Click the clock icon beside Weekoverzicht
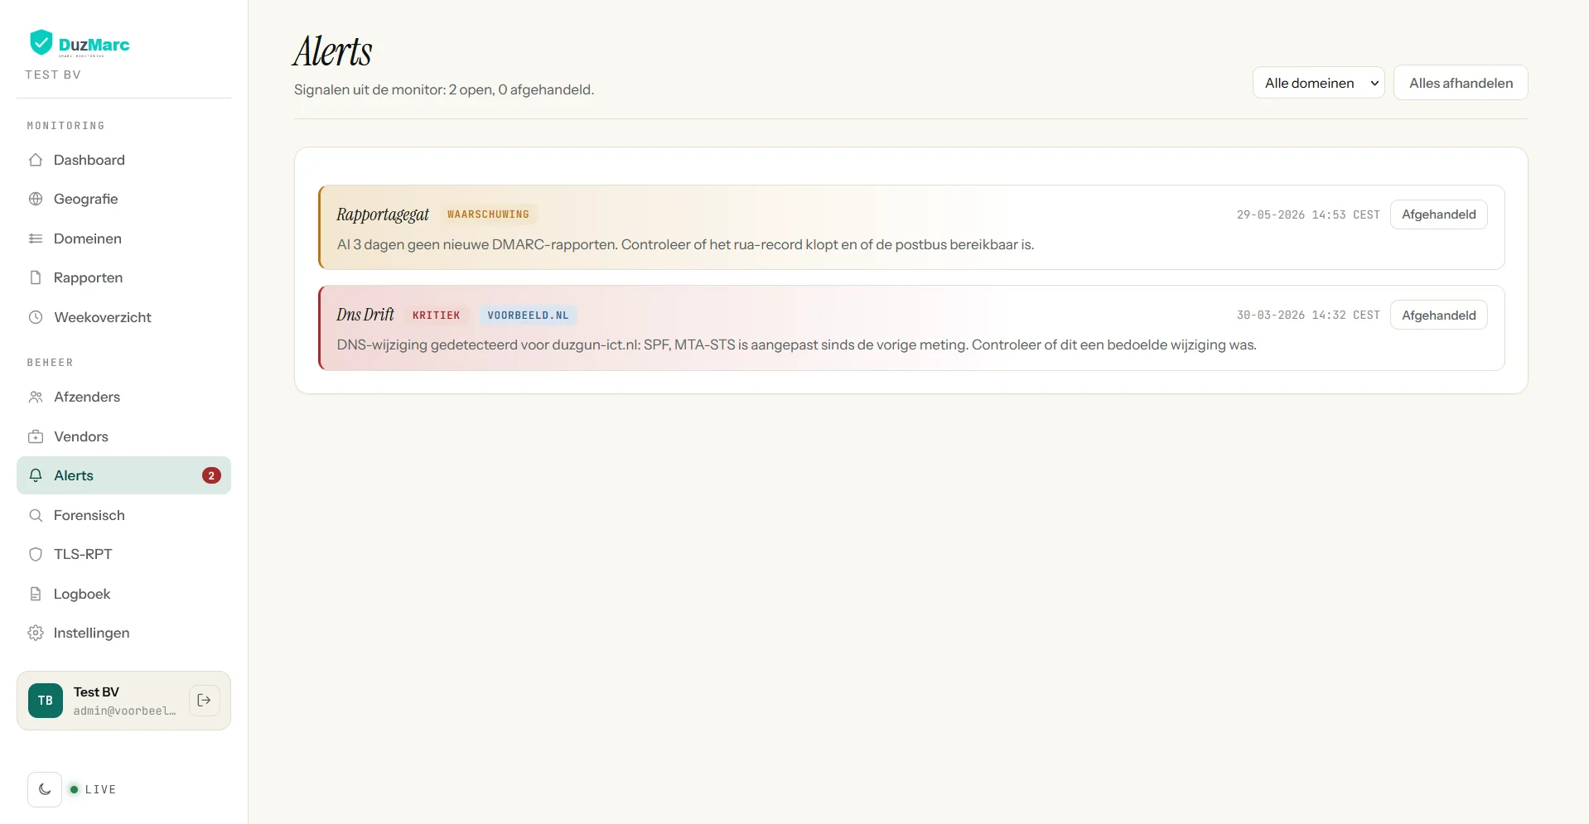 pos(36,317)
